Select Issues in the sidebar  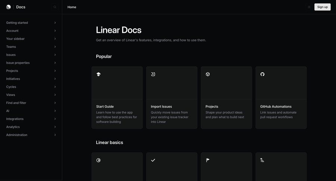coord(11,55)
